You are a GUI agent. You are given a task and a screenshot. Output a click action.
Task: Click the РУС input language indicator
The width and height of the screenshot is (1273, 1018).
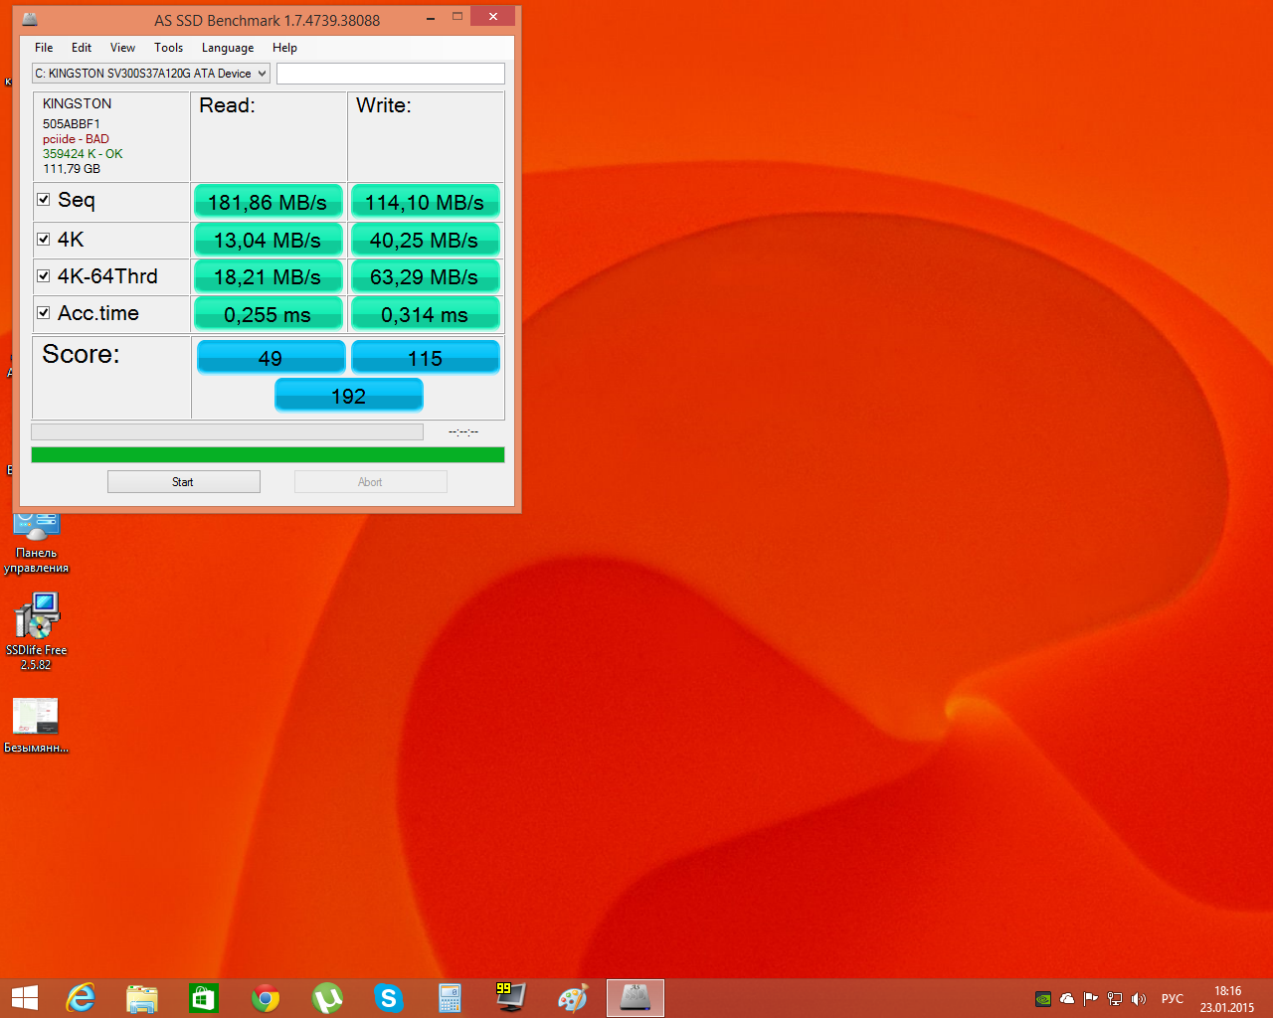tap(1173, 999)
